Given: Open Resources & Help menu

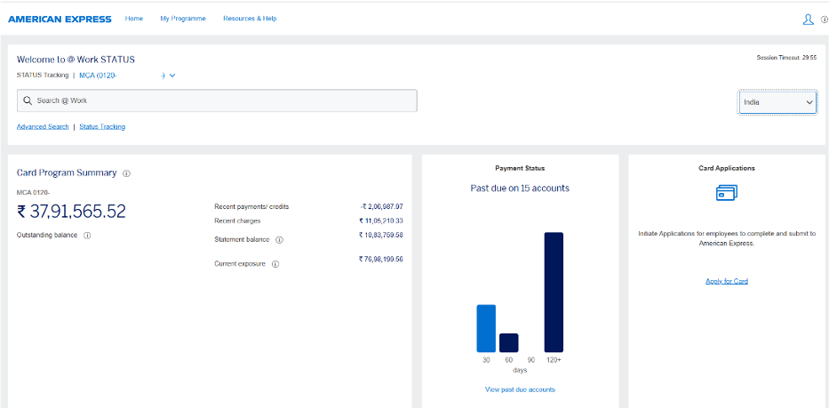Looking at the screenshot, I should coord(250,19).
